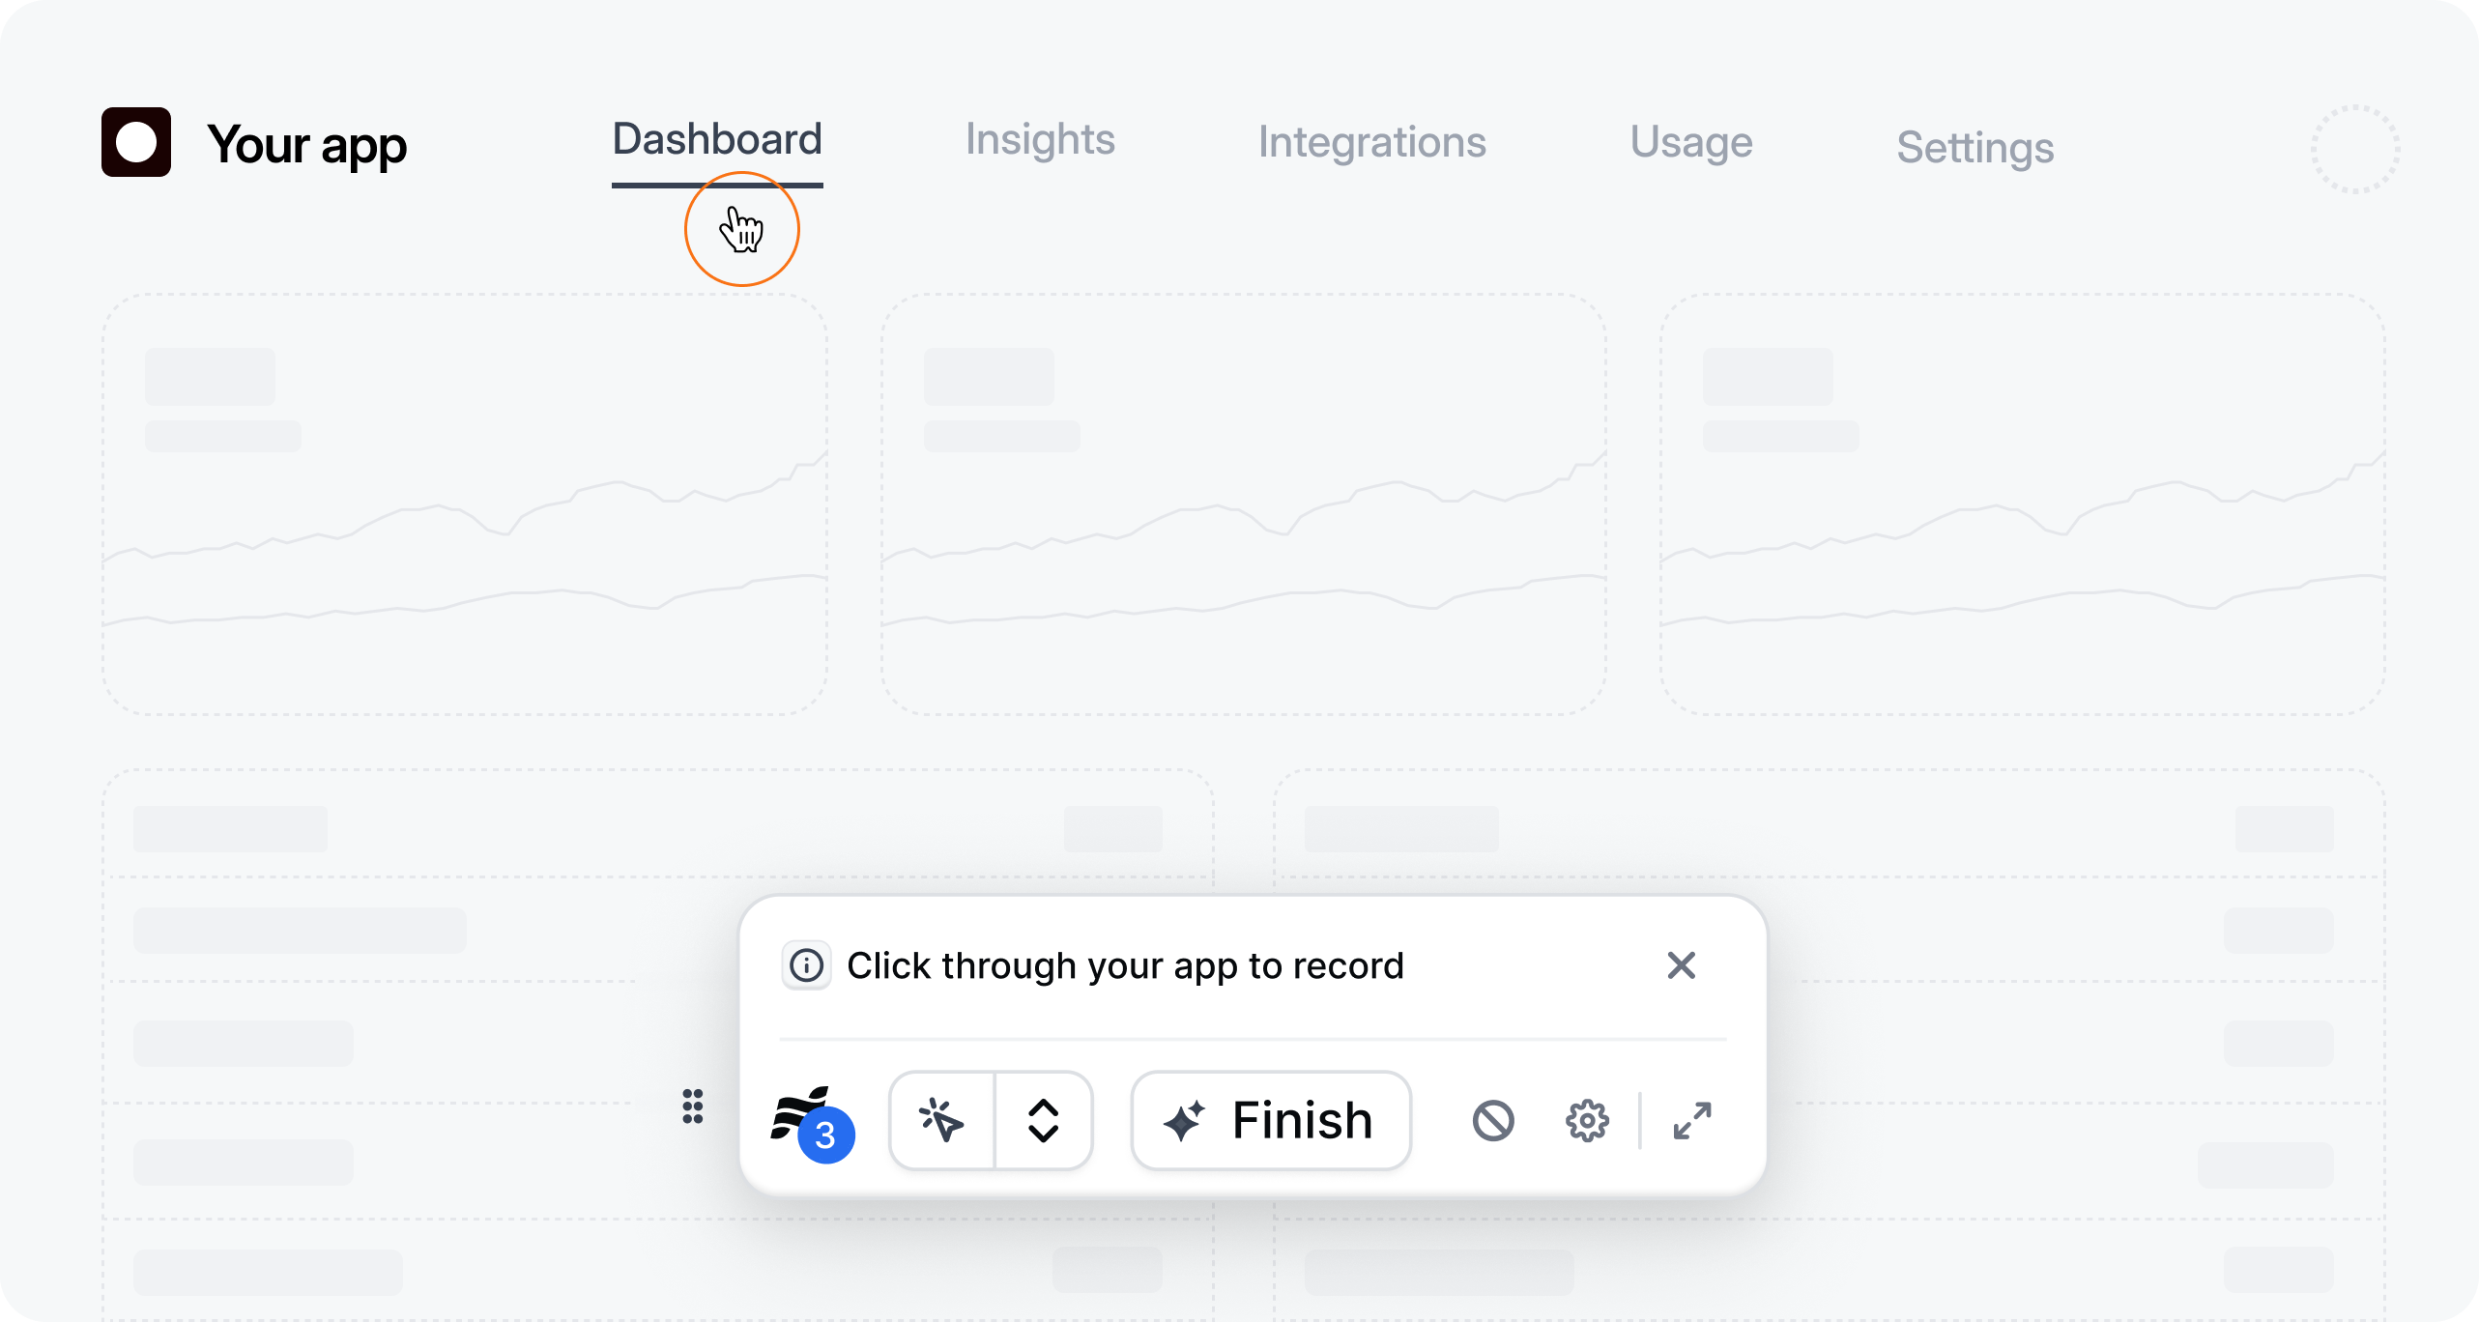Click the profile avatar placeholder circle
This screenshot has width=2479, height=1322.
(2355, 149)
